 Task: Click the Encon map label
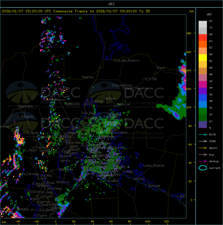pyautogui.click(x=161, y=68)
